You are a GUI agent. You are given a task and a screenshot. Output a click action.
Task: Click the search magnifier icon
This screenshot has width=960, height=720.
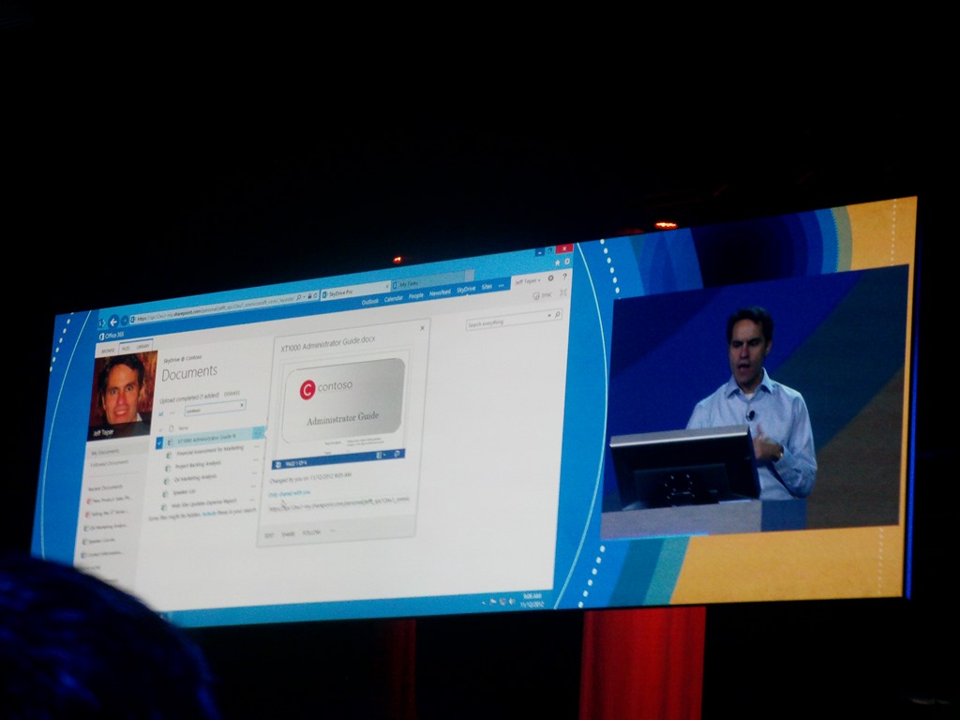[557, 316]
